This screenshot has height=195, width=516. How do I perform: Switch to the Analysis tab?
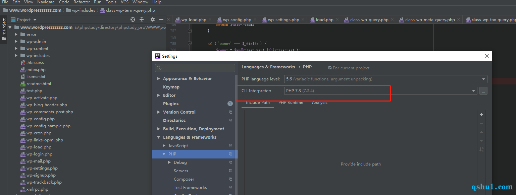(320, 103)
